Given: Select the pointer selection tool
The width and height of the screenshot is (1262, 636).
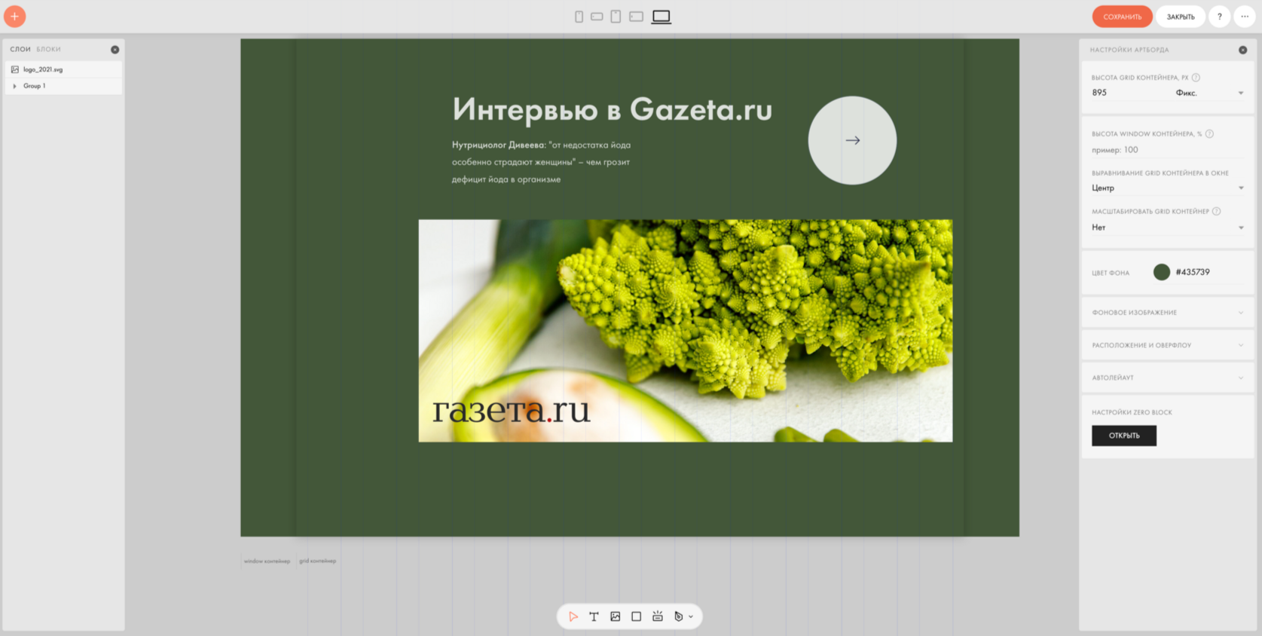Looking at the screenshot, I should point(573,616).
